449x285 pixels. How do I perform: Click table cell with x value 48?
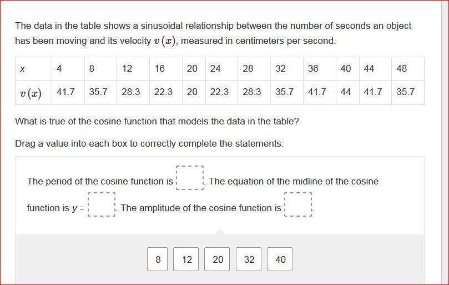click(408, 68)
